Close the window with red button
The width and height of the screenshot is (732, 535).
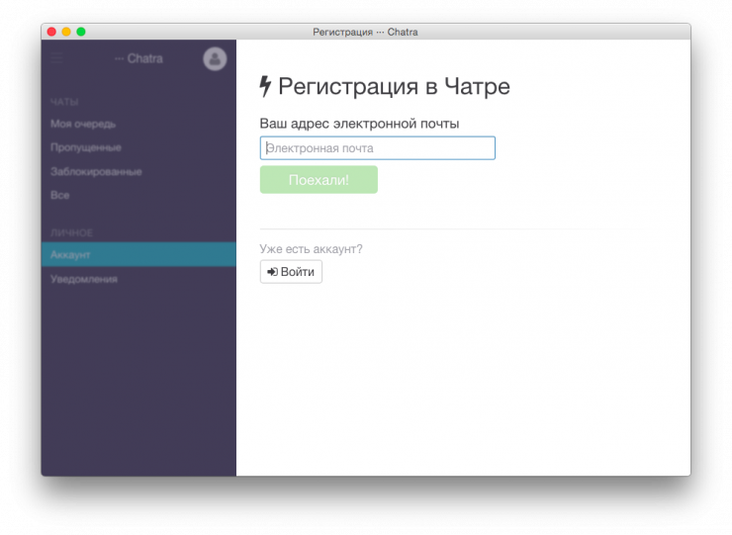(x=51, y=32)
